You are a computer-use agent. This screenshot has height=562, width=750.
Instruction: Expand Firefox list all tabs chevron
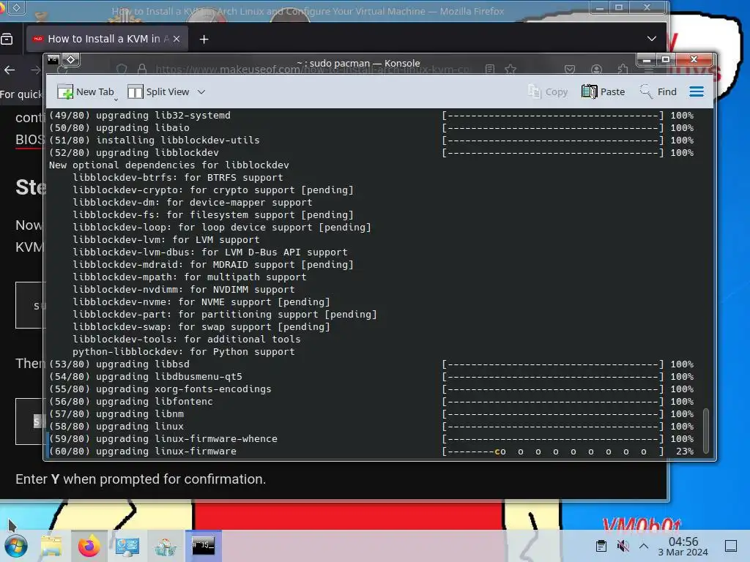651,39
